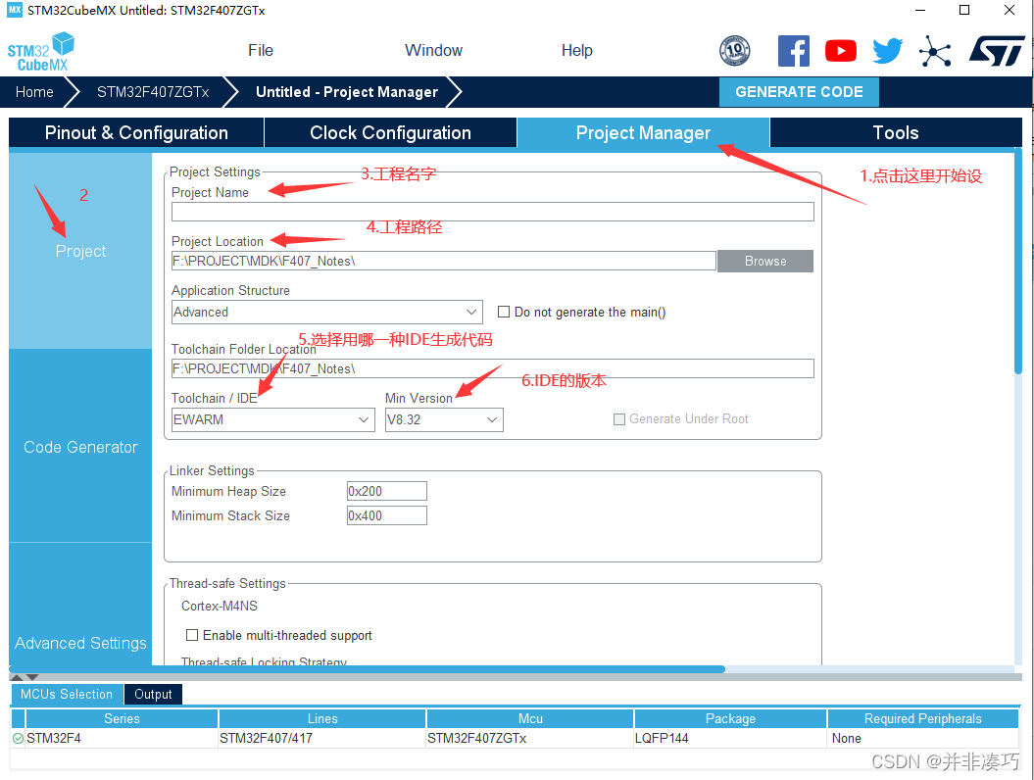Click the Project Name input field
The image size is (1034, 780).
493,212
